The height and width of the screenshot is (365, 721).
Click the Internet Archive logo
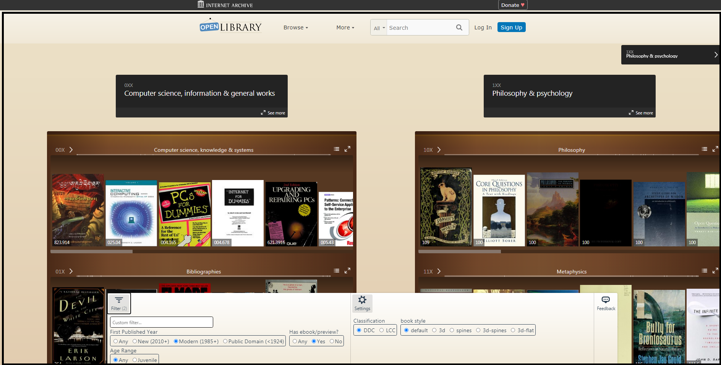click(x=225, y=5)
